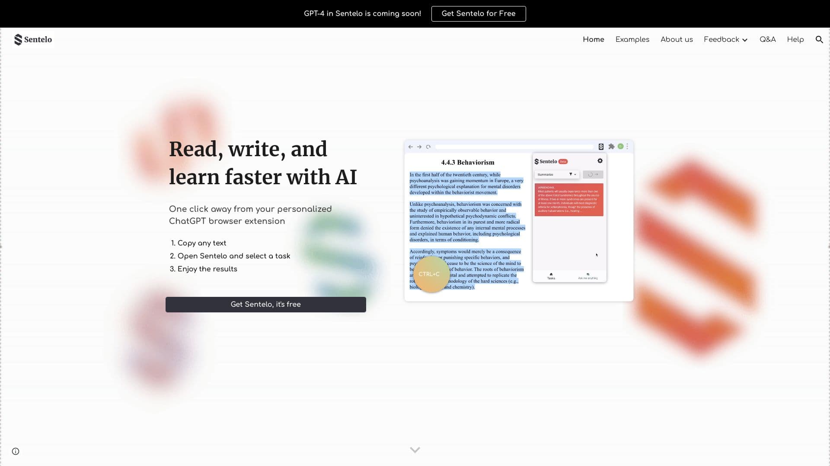830x466 pixels.
Task: Go to the Examples page
Action: 632,39
